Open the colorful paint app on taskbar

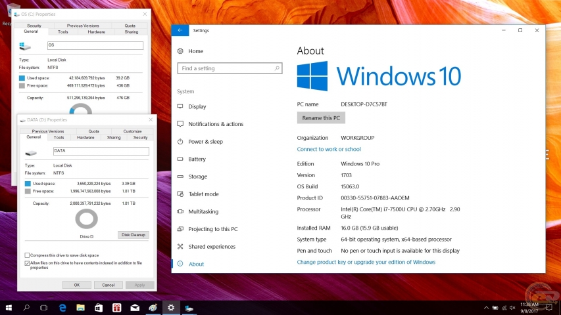[153, 308]
